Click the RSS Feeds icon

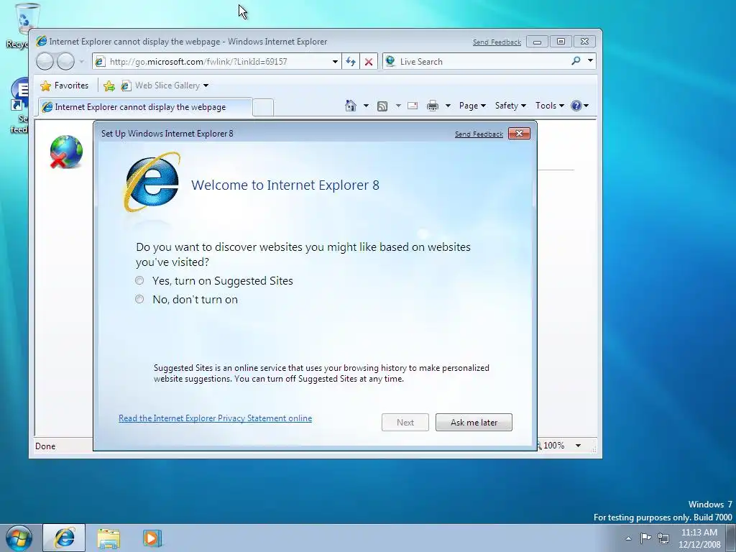(382, 106)
